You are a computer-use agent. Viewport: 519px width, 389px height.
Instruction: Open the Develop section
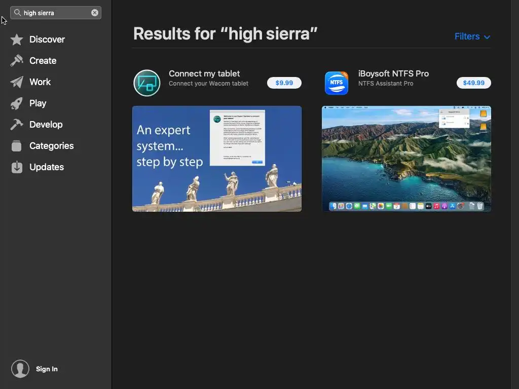tap(46, 125)
